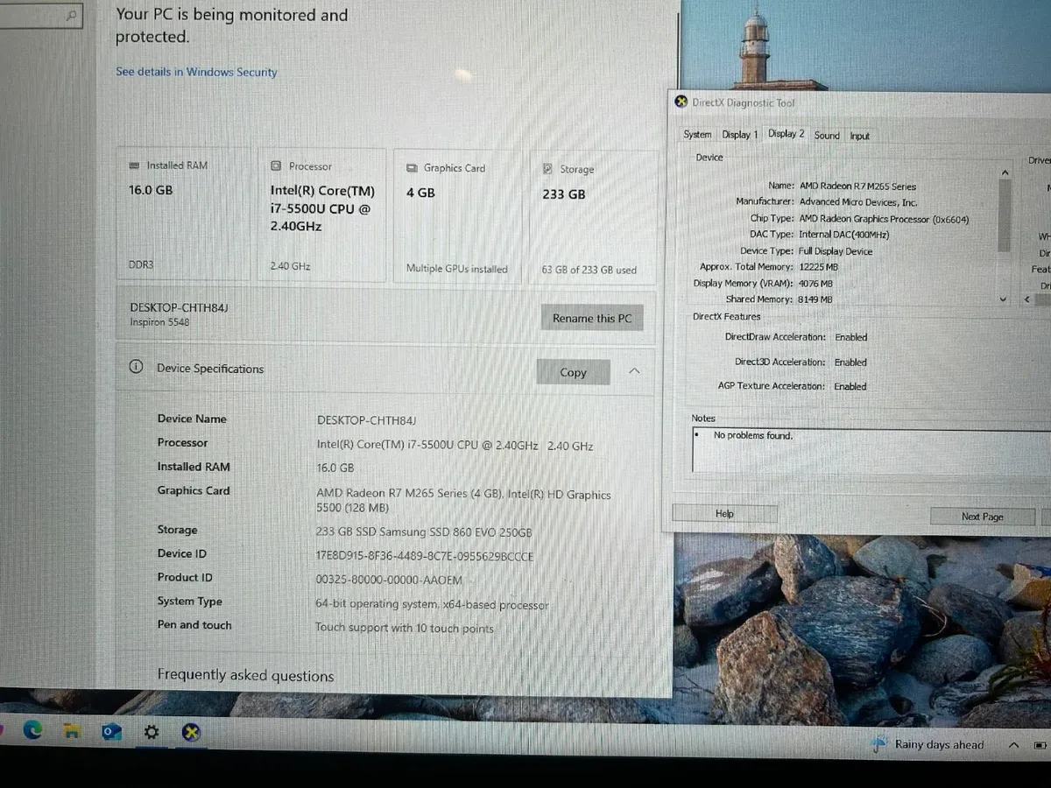Click the Frequently asked questions heading
Screen dimensions: 1051x788
coord(245,675)
